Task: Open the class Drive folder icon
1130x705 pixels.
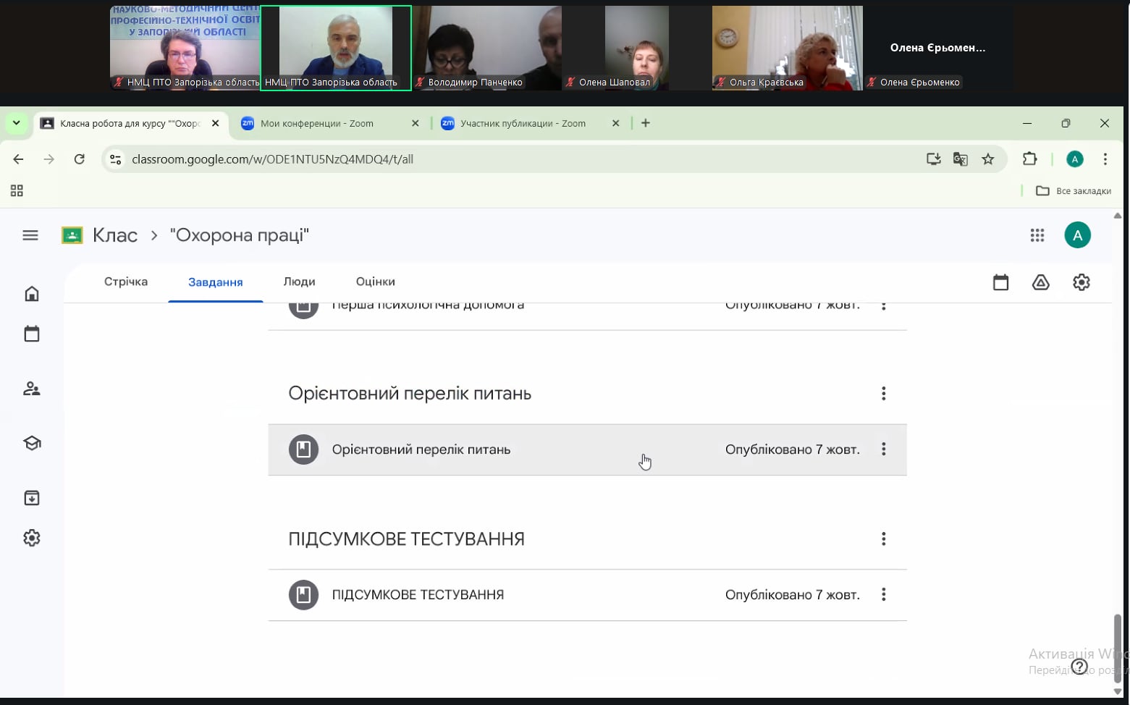Action: 1040,282
